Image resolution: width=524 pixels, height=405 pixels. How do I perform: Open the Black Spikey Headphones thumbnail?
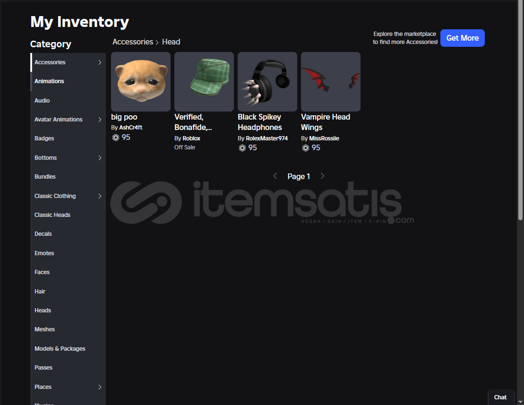pyautogui.click(x=267, y=82)
